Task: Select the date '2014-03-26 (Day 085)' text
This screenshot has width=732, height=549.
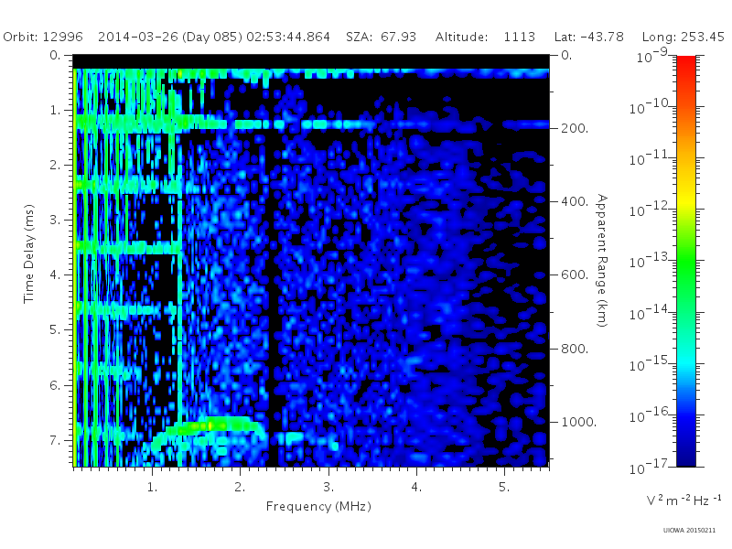Action: pos(170,37)
